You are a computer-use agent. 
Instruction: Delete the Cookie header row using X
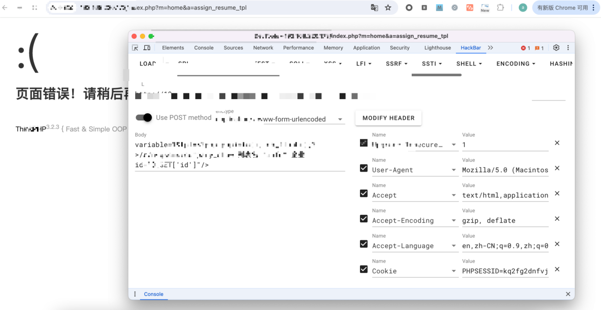pyautogui.click(x=557, y=269)
